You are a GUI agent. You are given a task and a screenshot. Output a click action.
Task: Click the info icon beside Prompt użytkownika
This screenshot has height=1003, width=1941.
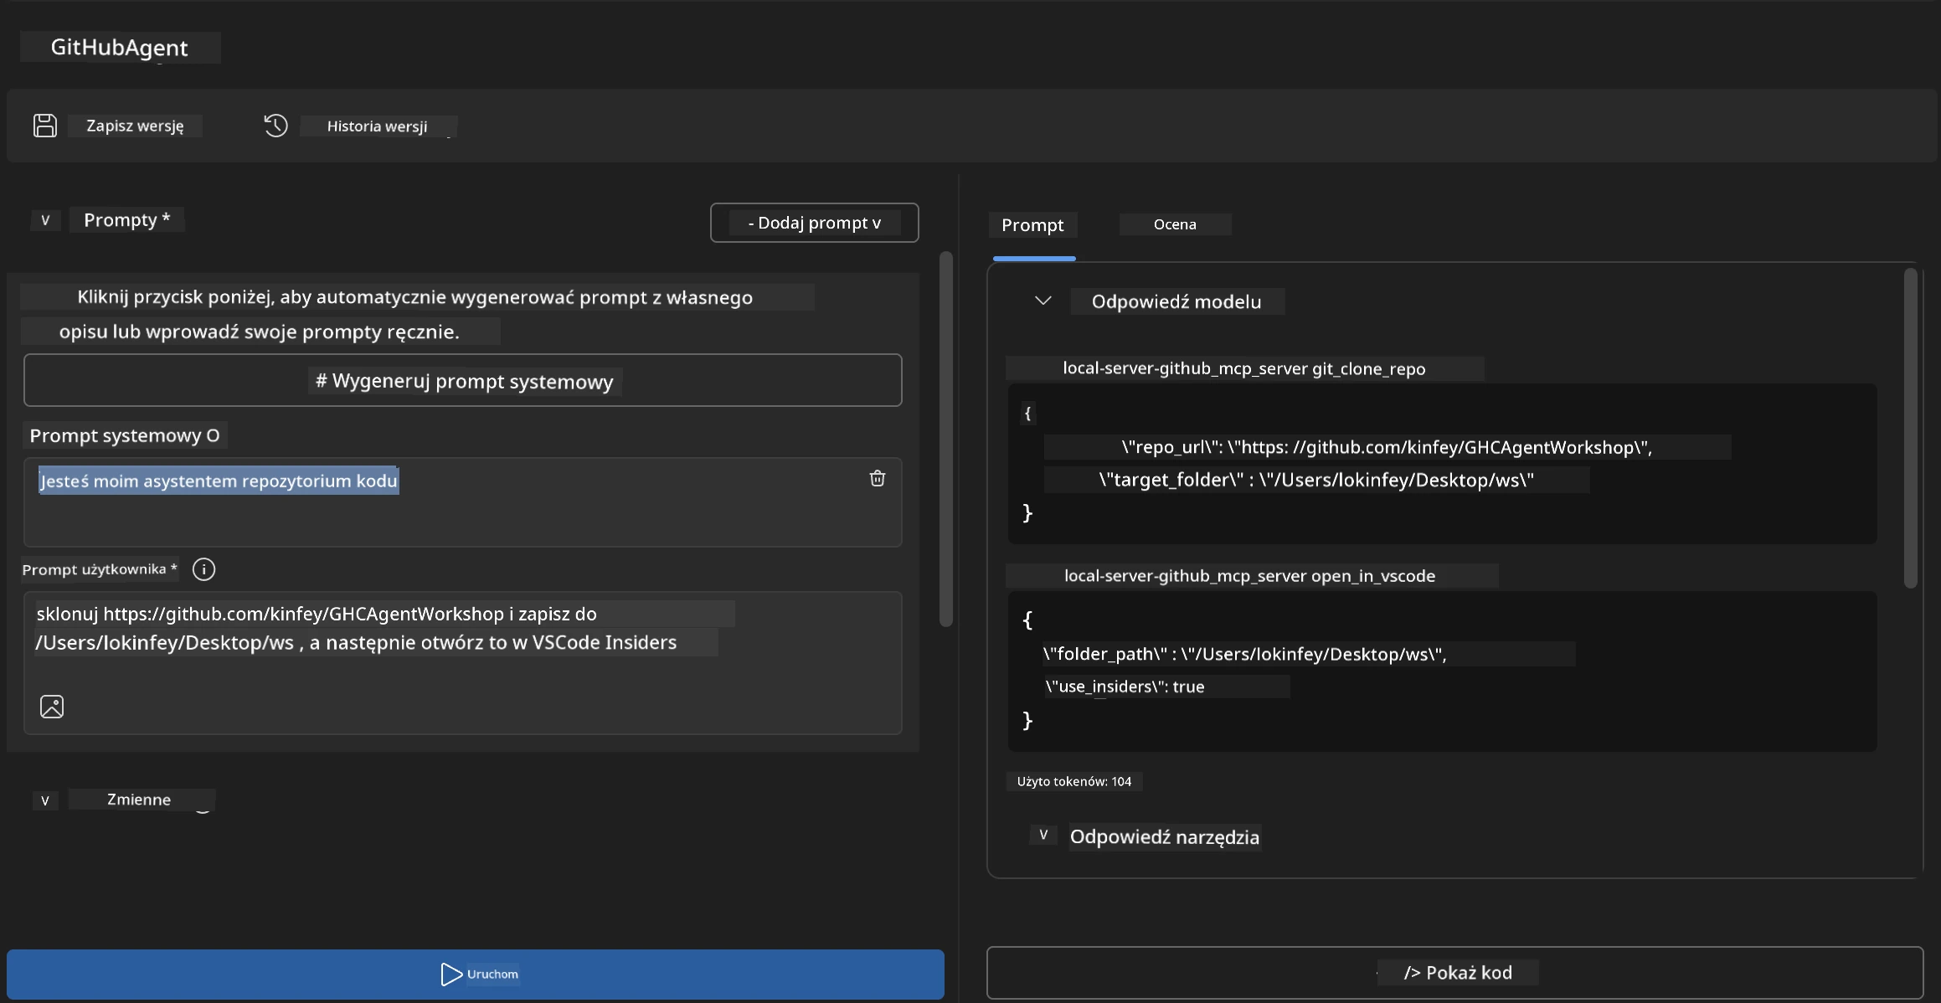click(x=203, y=569)
